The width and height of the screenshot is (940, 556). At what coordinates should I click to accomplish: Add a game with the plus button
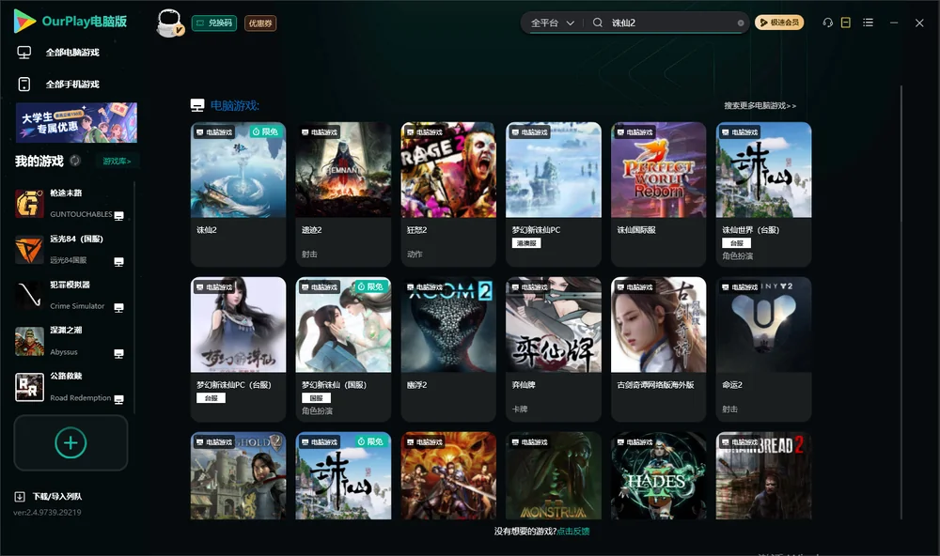[70, 442]
